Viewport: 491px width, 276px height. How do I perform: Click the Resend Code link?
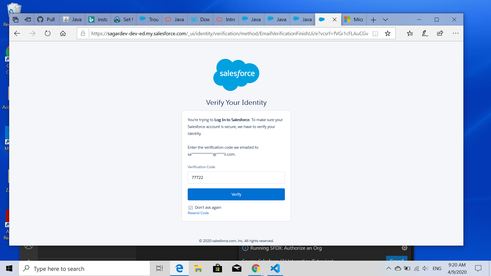[x=198, y=213]
